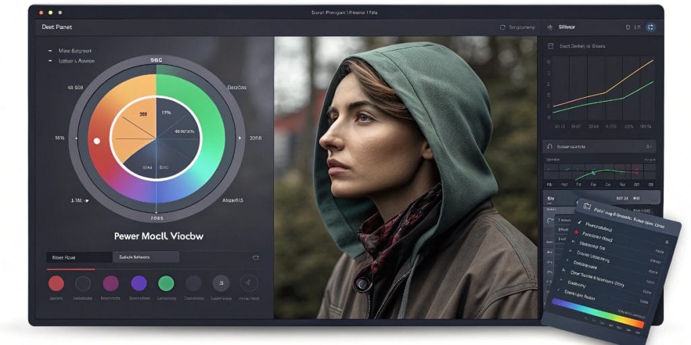The image size is (691, 345).
Task: Select the red color swatch in the bottom row
Action: click(x=56, y=284)
